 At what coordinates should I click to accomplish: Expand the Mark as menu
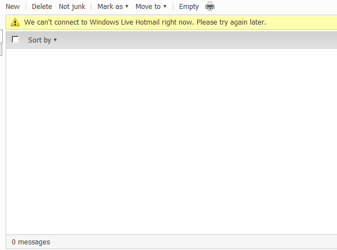point(110,7)
